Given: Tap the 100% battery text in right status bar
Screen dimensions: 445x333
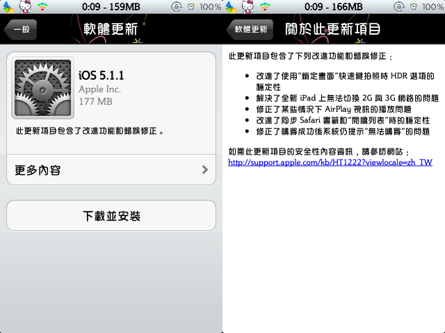Looking at the screenshot, I should pyautogui.click(x=432, y=7).
